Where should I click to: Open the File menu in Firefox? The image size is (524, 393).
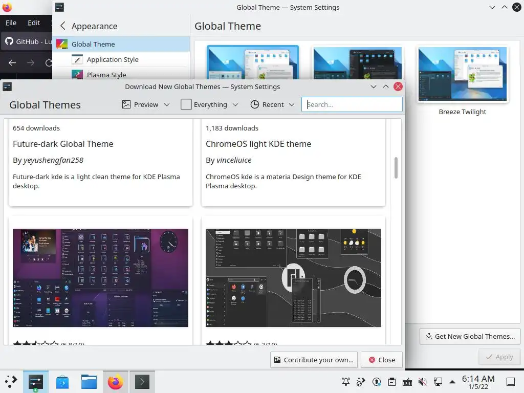11,23
